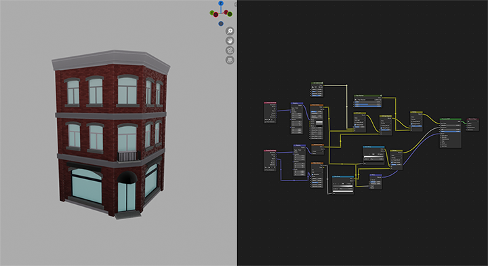Image resolution: width=488 pixels, height=266 pixels.
Task: Enable the Invert checkbox on Bump node
Action: pyautogui.click(x=371, y=180)
